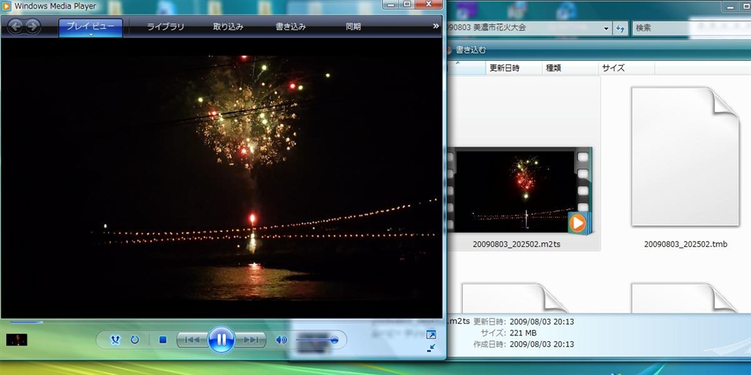The image size is (751, 375).
Task: Toggle shuffle mode in Media Player
Action: 115,340
